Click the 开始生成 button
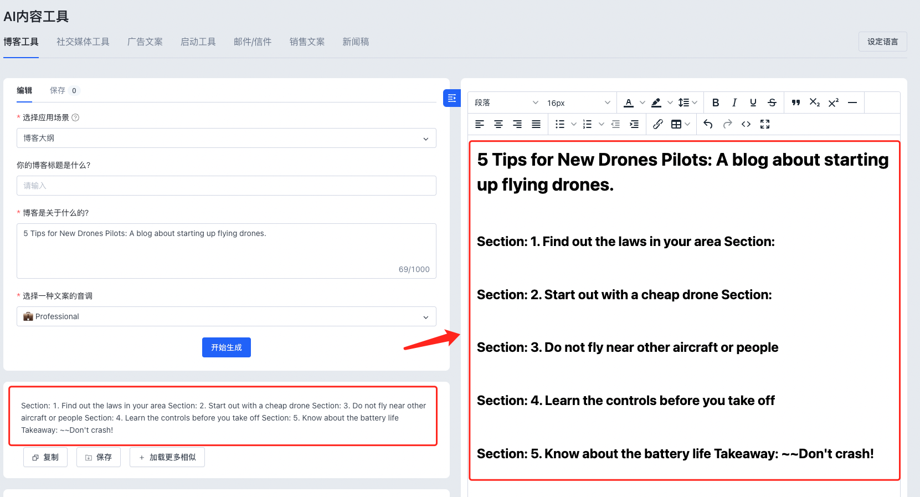Screen dimensions: 920x497 pos(227,347)
